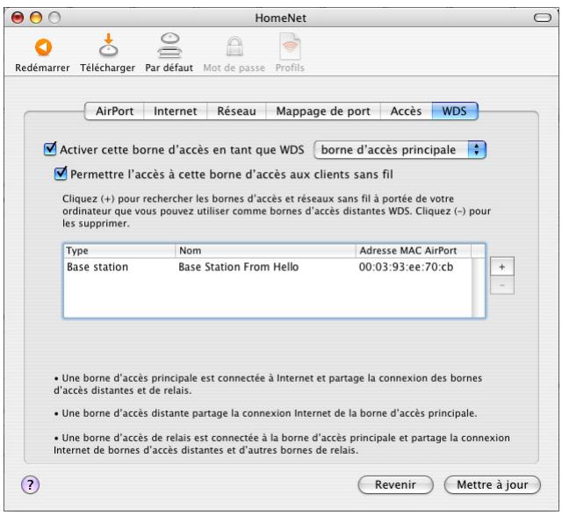
Task: Click the table's vertical scrollbar track
Action: 478,287
